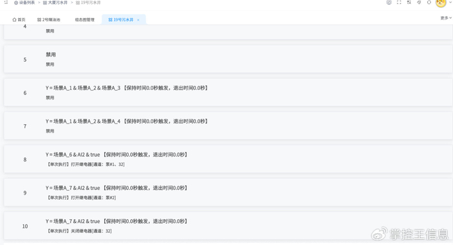The height and width of the screenshot is (245, 453).
Task: Click 禁用 status under rule 7
Action: click(x=50, y=131)
